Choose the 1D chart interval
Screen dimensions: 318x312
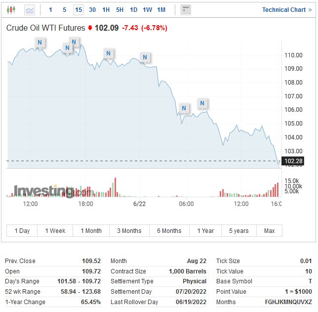133,9
